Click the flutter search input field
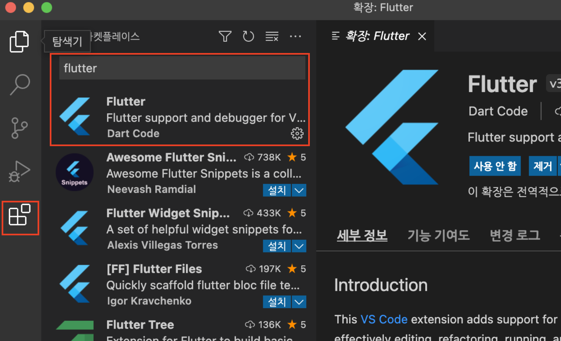Screen dimensions: 561x341 [x=182, y=68]
